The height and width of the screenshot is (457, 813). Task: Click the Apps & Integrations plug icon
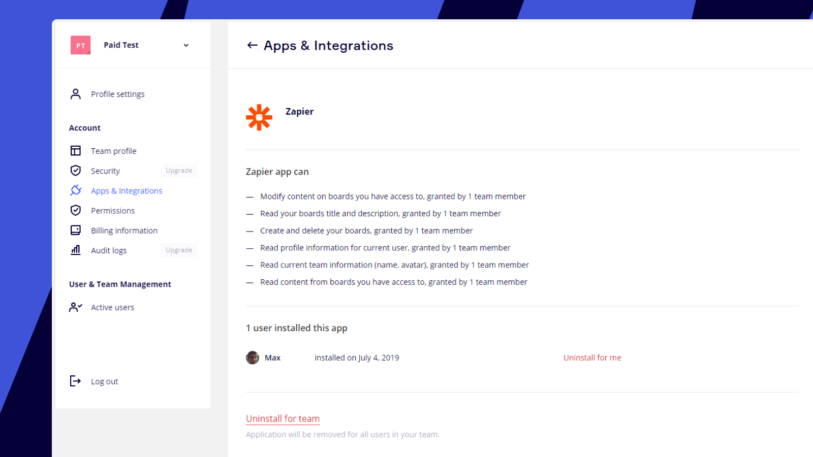(x=76, y=190)
